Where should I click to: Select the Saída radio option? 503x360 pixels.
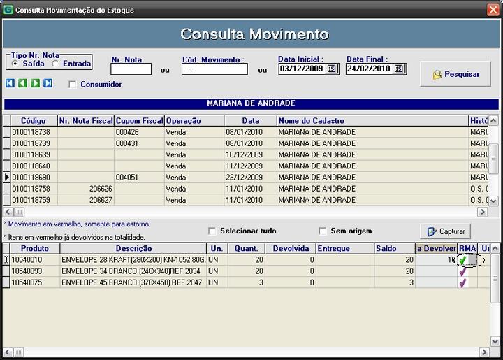pyautogui.click(x=15, y=64)
